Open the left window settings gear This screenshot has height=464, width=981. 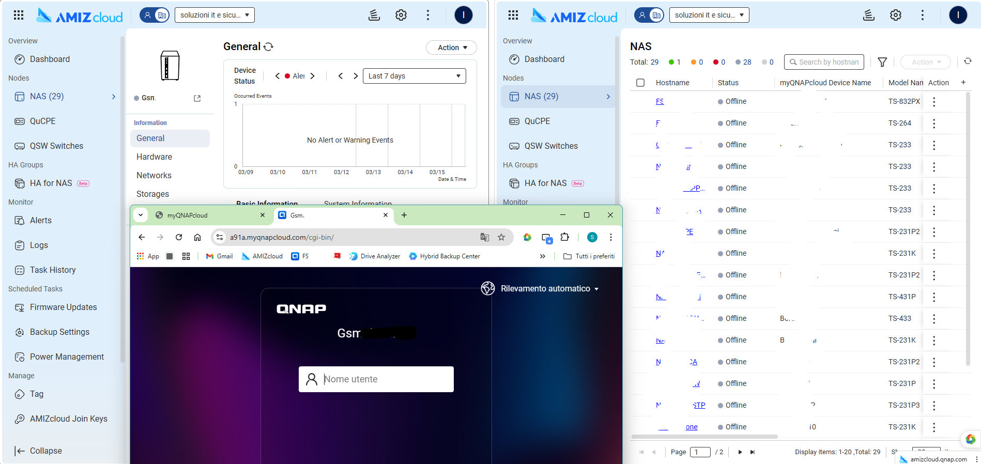pos(401,16)
